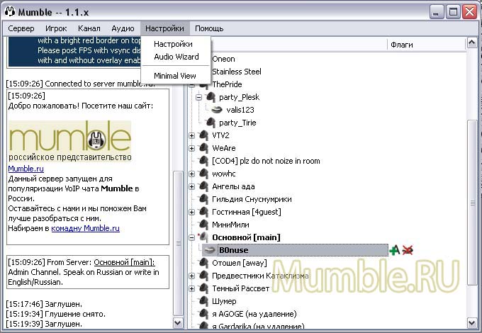482x333 pixels.
Task: Switch to Minimal View from menu
Action: tap(174, 76)
